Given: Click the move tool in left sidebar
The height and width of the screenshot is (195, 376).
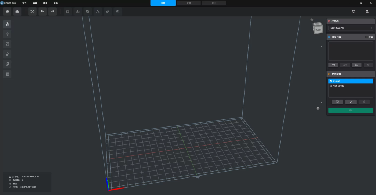Looking at the screenshot, I should [7, 34].
